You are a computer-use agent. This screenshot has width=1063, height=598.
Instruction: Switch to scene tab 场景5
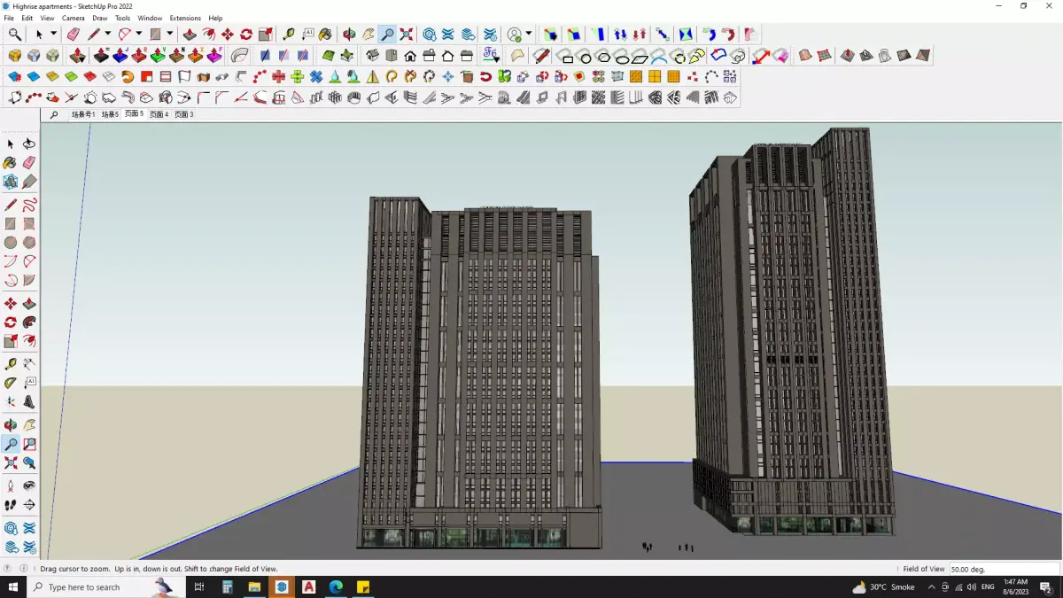pyautogui.click(x=110, y=114)
